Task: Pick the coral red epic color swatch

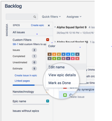Action: [77, 59]
